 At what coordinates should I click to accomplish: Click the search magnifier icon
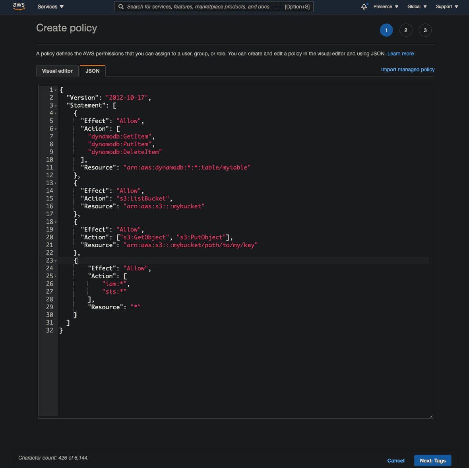point(121,6)
